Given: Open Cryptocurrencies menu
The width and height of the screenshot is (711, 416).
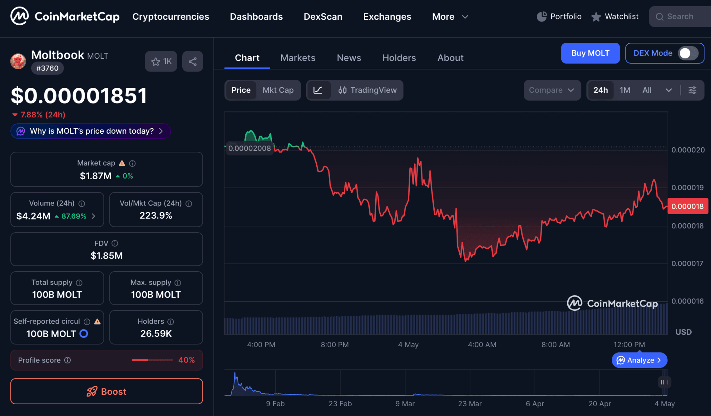Looking at the screenshot, I should coord(171,17).
